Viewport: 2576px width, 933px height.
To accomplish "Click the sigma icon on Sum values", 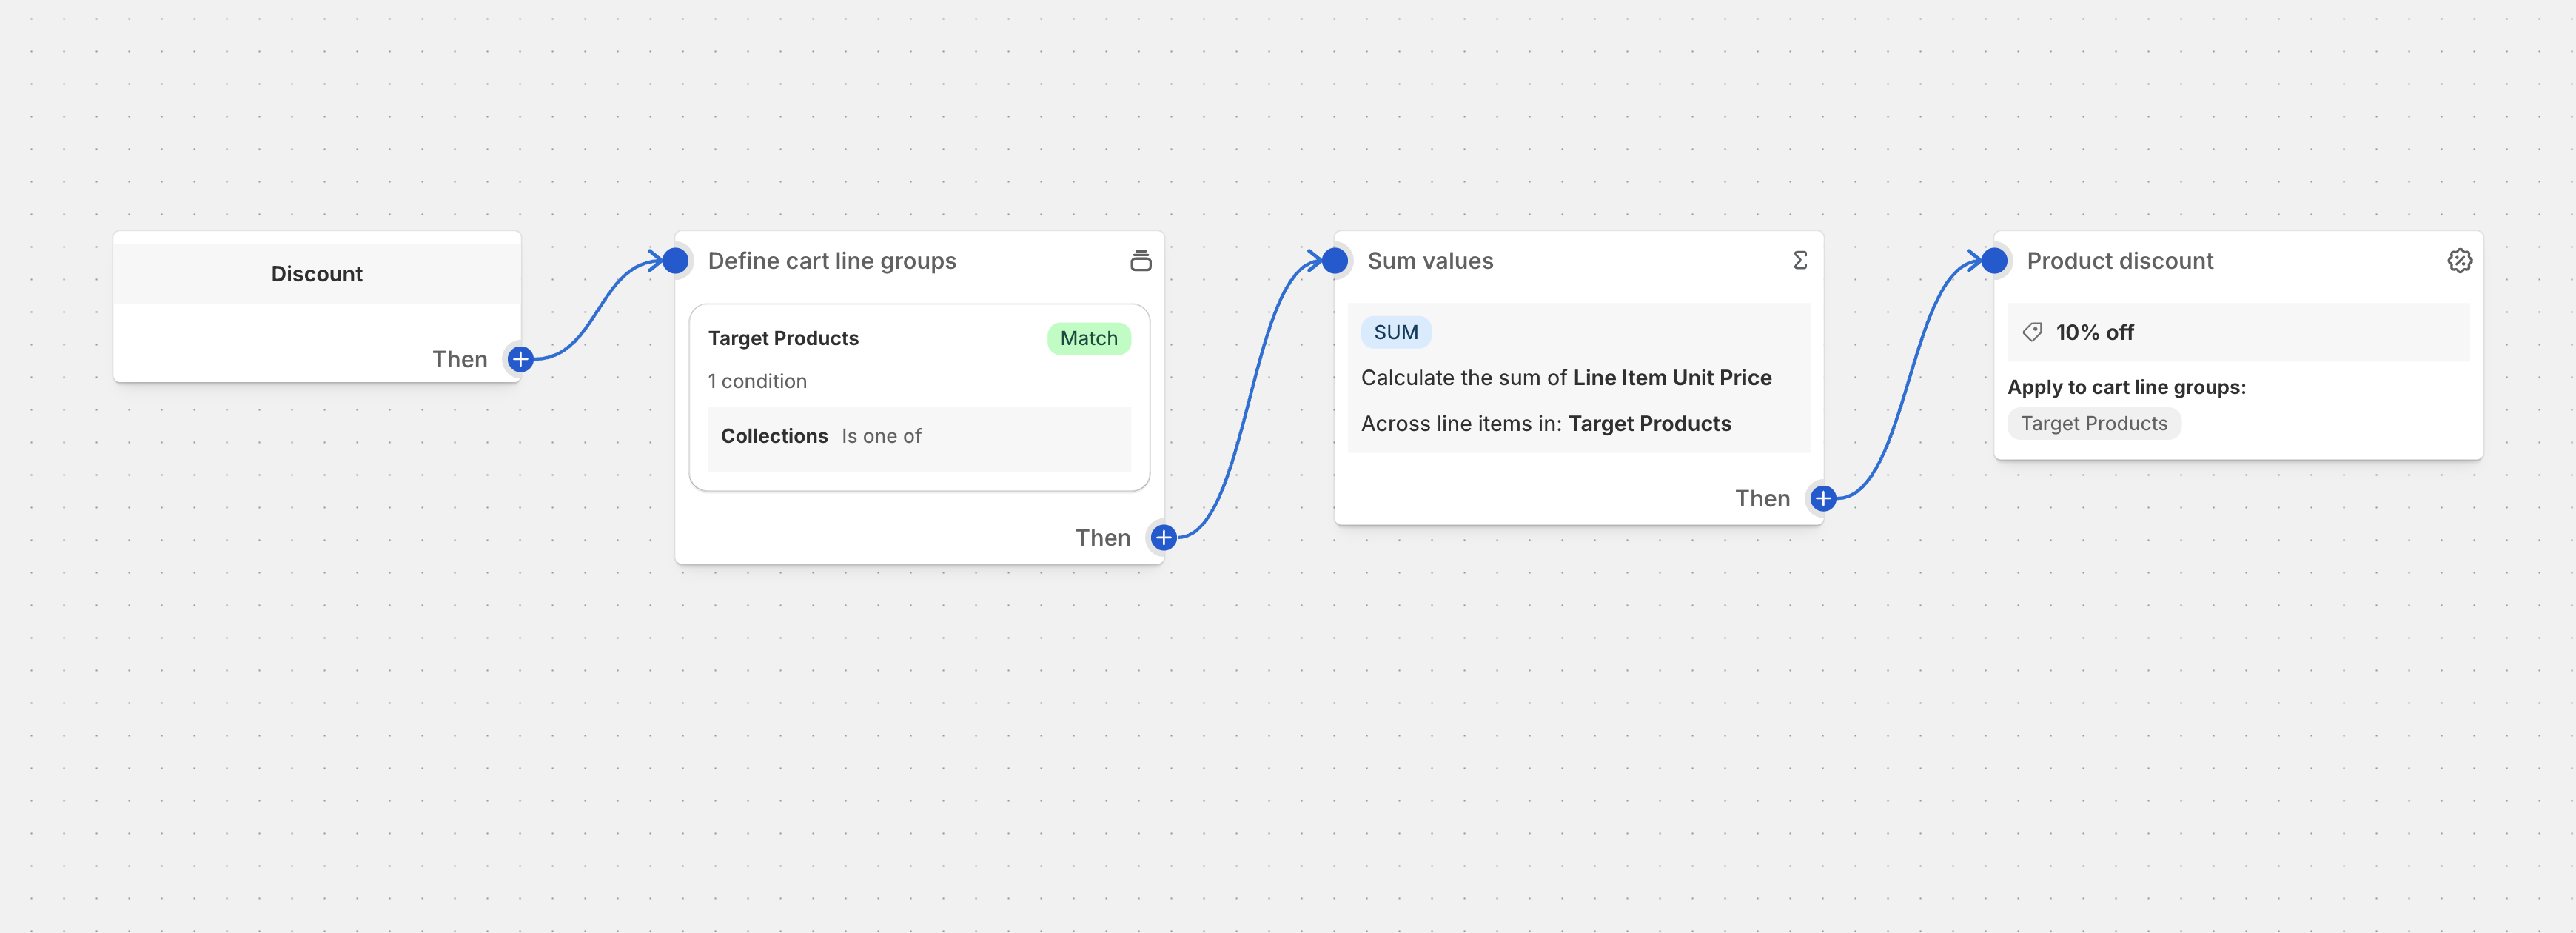I will [1799, 260].
